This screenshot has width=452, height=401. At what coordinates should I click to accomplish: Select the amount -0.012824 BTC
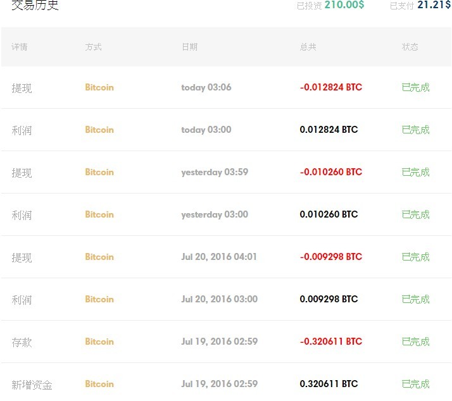pos(331,87)
